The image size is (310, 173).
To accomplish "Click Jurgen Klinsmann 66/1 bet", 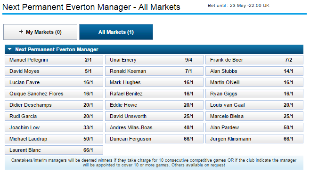I will click(254, 139).
